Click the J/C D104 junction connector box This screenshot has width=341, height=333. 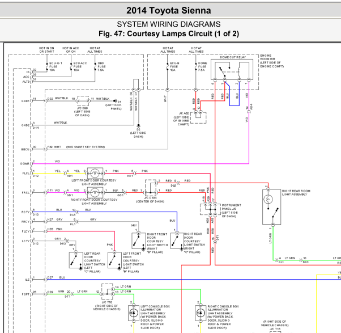point(151,188)
